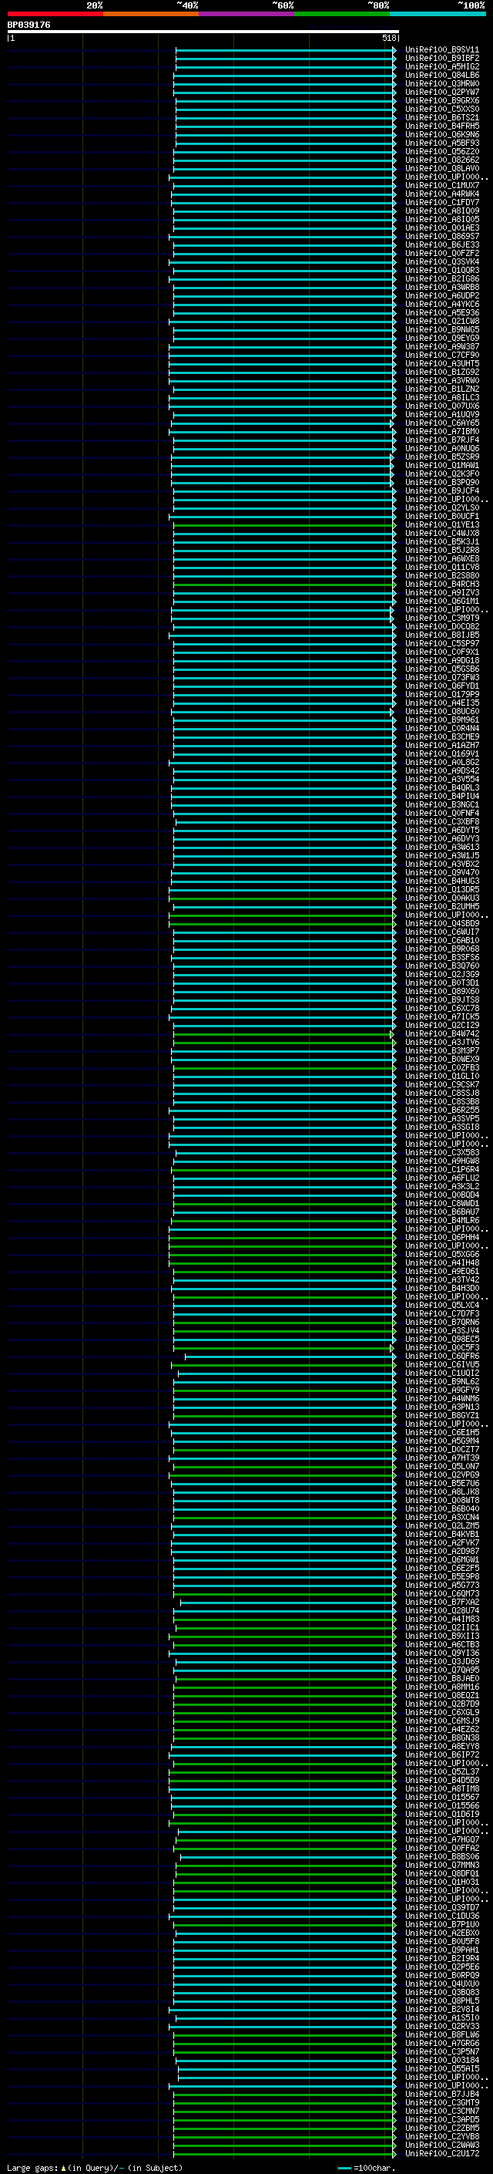The image size is (493, 2174).
Task: Click entry UniRef100_A7IBM0
Action: [441, 432]
